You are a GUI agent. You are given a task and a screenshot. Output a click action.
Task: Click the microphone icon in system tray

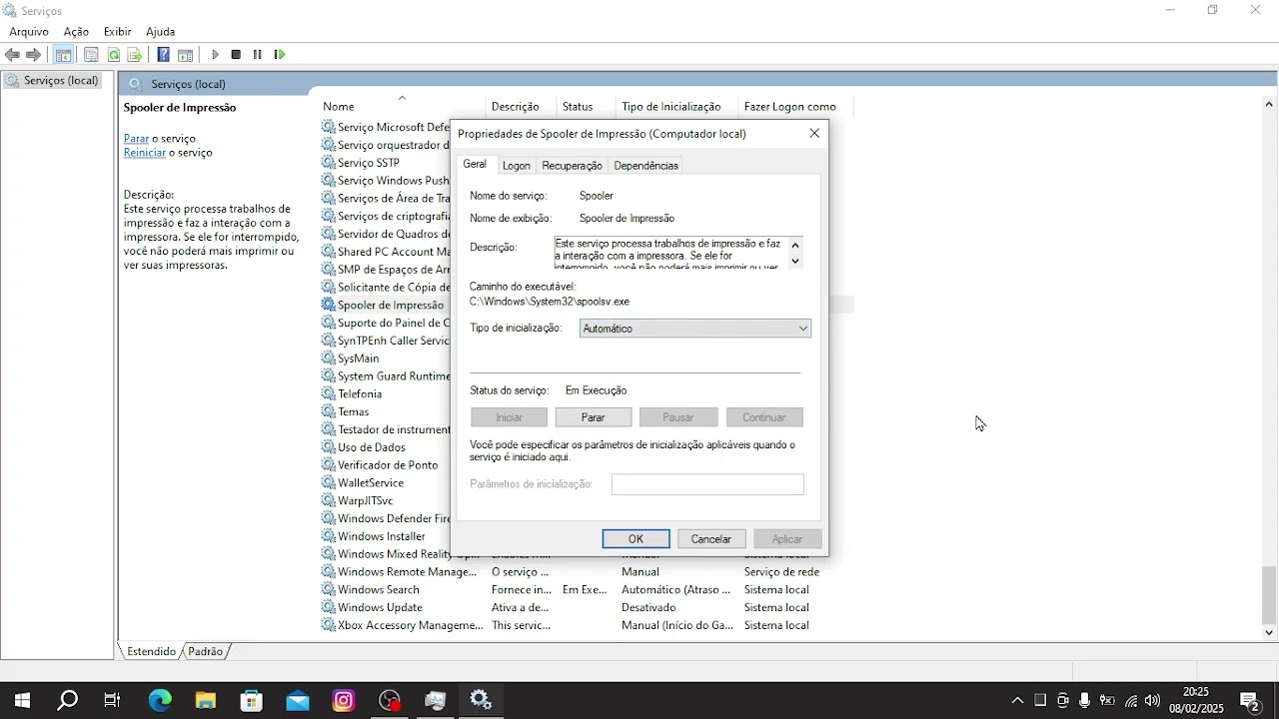[1084, 701]
